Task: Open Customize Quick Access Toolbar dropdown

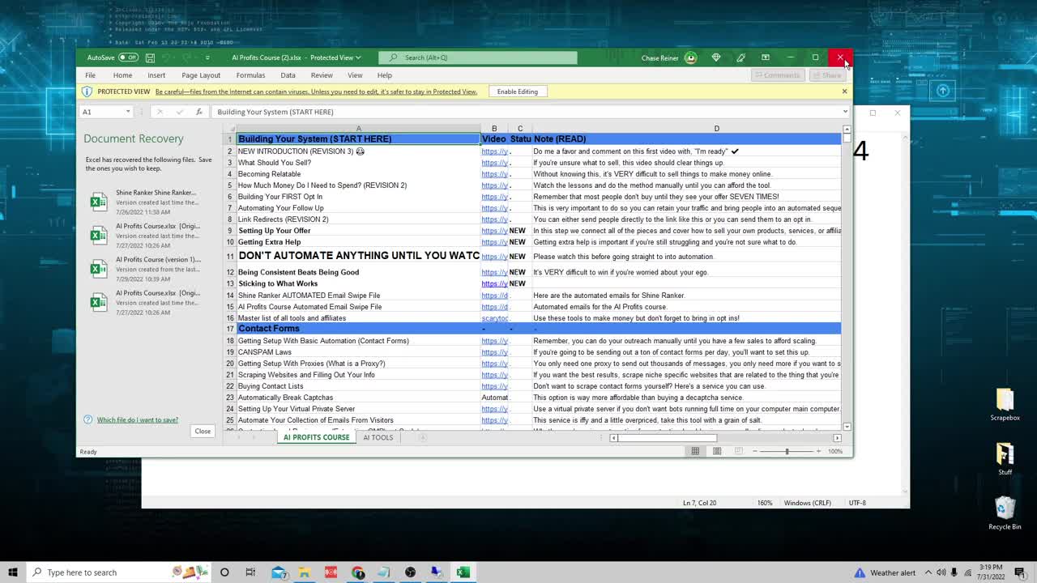Action: 207,57
